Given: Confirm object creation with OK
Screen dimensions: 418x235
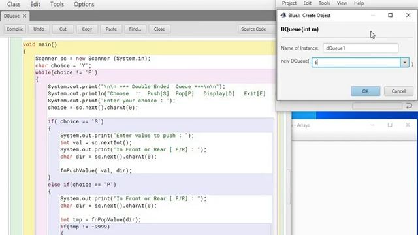Looking at the screenshot, I should pyautogui.click(x=366, y=91).
